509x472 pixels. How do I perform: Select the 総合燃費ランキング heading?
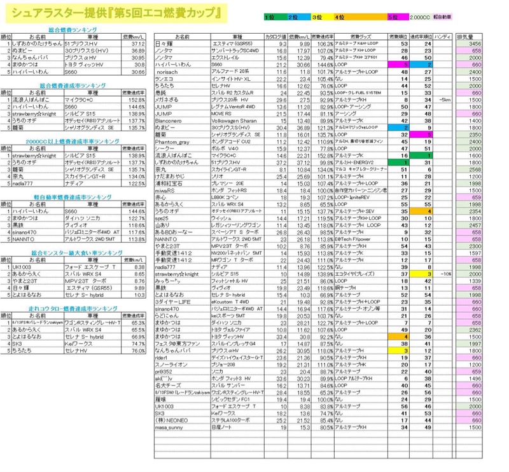pyautogui.click(x=73, y=30)
